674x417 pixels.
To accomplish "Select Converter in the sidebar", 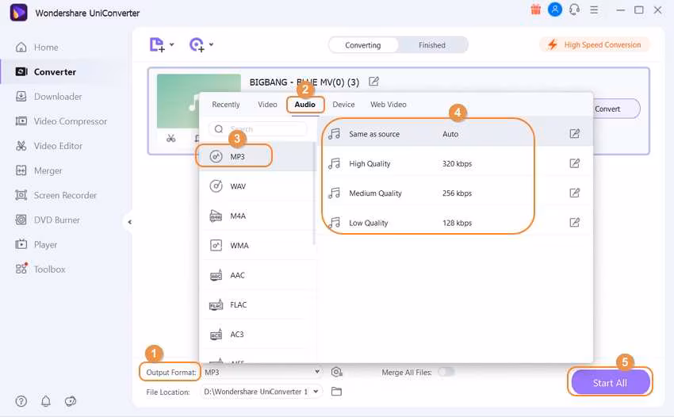I will (45, 72).
